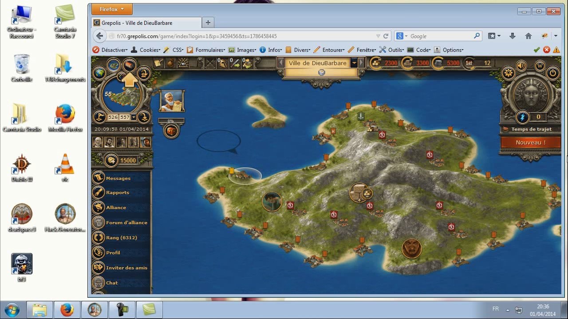Click the flag bookmark icon beside coordinates
Screen dimensions: 568x319
100,117
